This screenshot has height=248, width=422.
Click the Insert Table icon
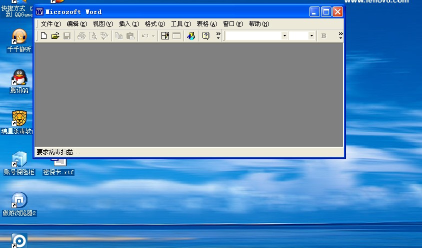click(176, 36)
